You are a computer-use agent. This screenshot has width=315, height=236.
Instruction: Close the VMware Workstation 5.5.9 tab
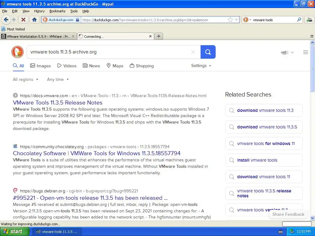pyautogui.click(x=73, y=36)
